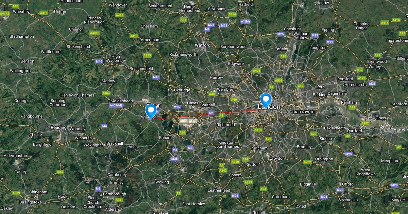Select the M26 motorway shield near Sevenoaks
This screenshot has height=214, width=408.
pos(340,190)
